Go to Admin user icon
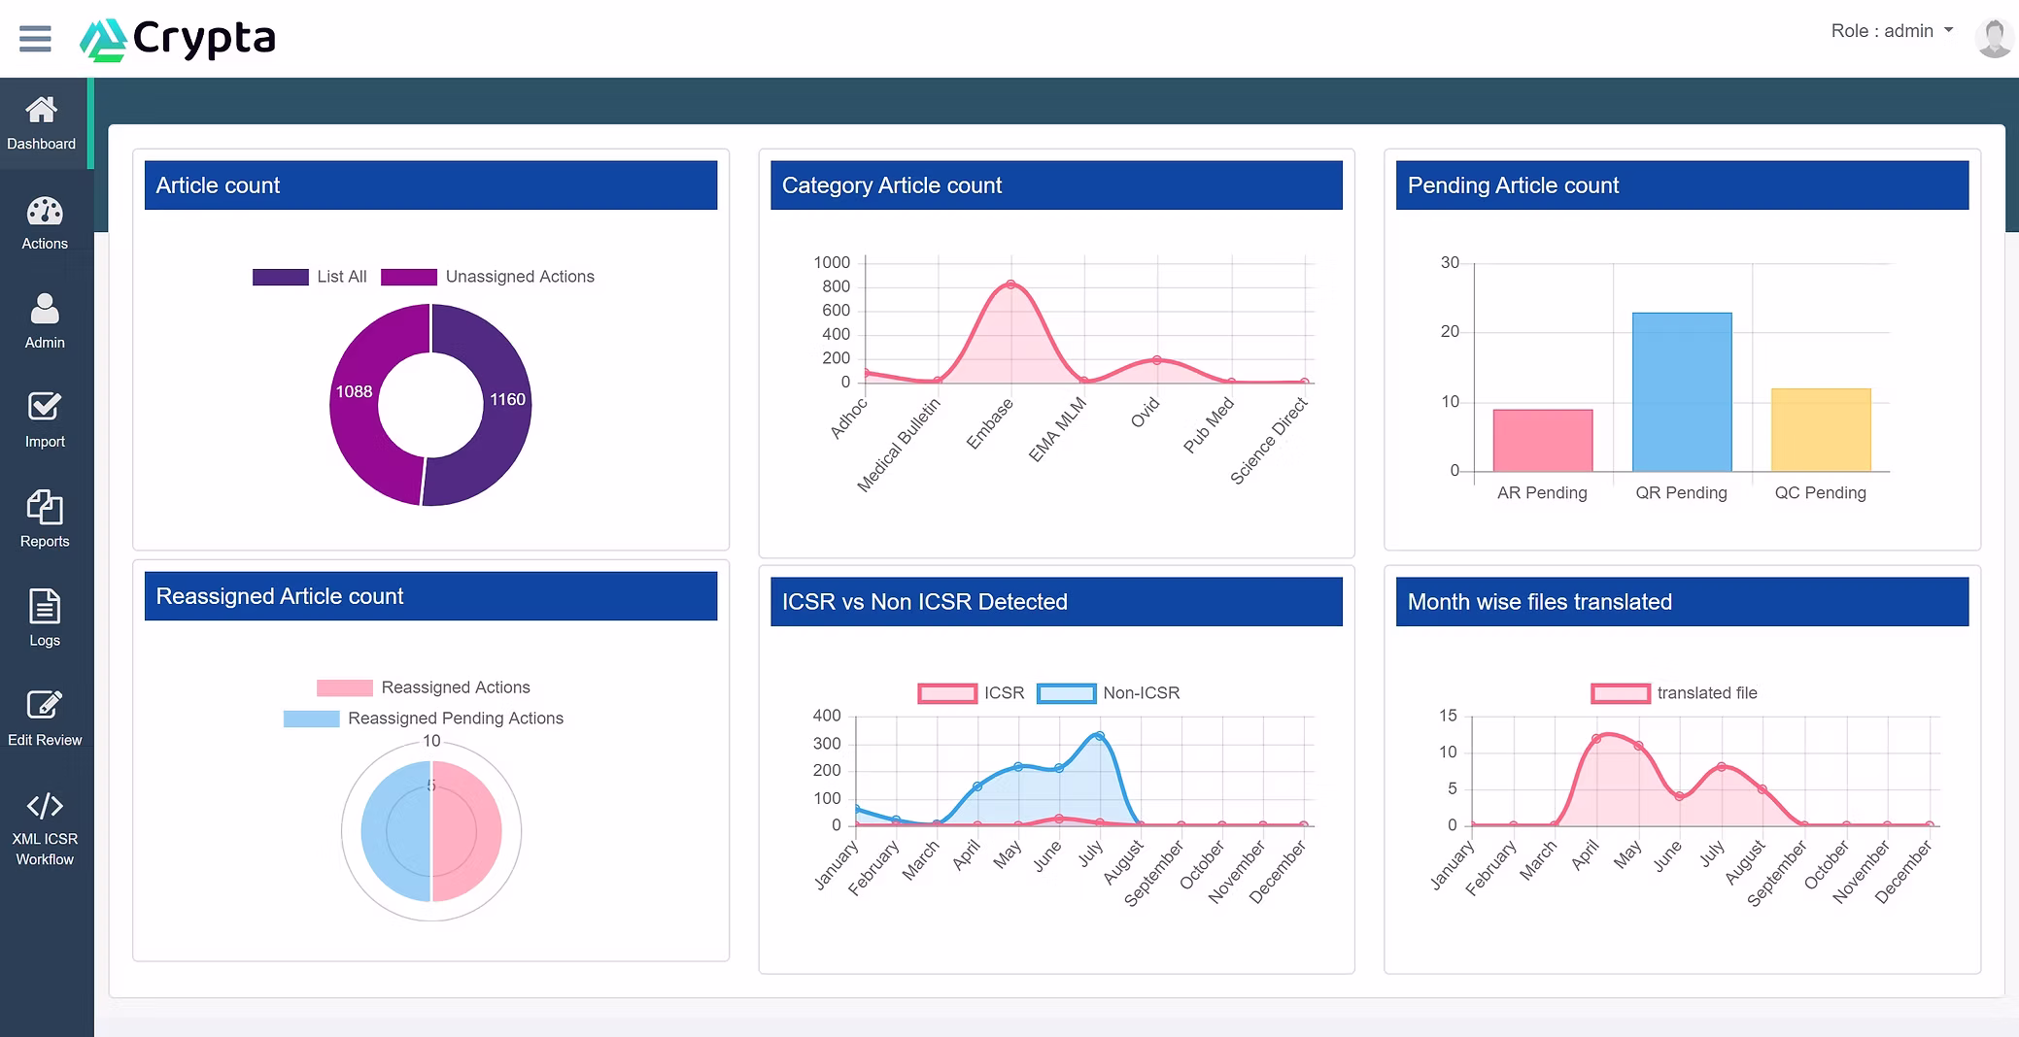This screenshot has width=2019, height=1037. [x=45, y=310]
